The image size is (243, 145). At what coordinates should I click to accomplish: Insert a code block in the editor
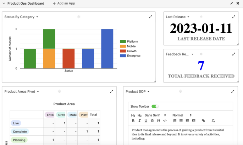165,121
